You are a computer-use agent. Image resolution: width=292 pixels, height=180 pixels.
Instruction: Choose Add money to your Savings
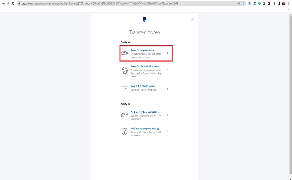coord(145,128)
